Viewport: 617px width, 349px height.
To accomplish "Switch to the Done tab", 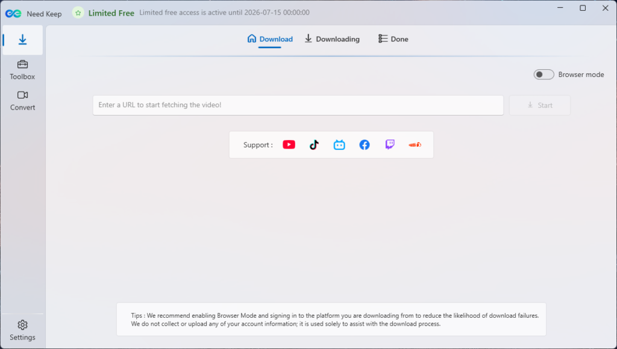I will click(x=393, y=39).
